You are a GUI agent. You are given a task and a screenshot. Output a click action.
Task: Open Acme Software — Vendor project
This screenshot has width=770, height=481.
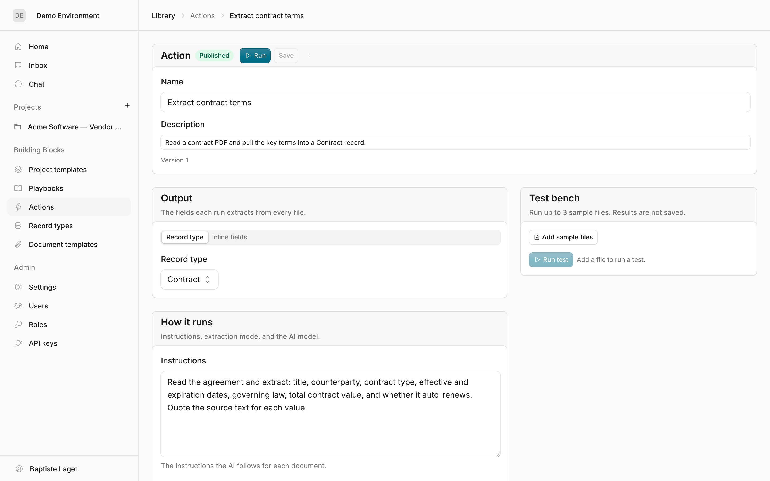click(69, 127)
